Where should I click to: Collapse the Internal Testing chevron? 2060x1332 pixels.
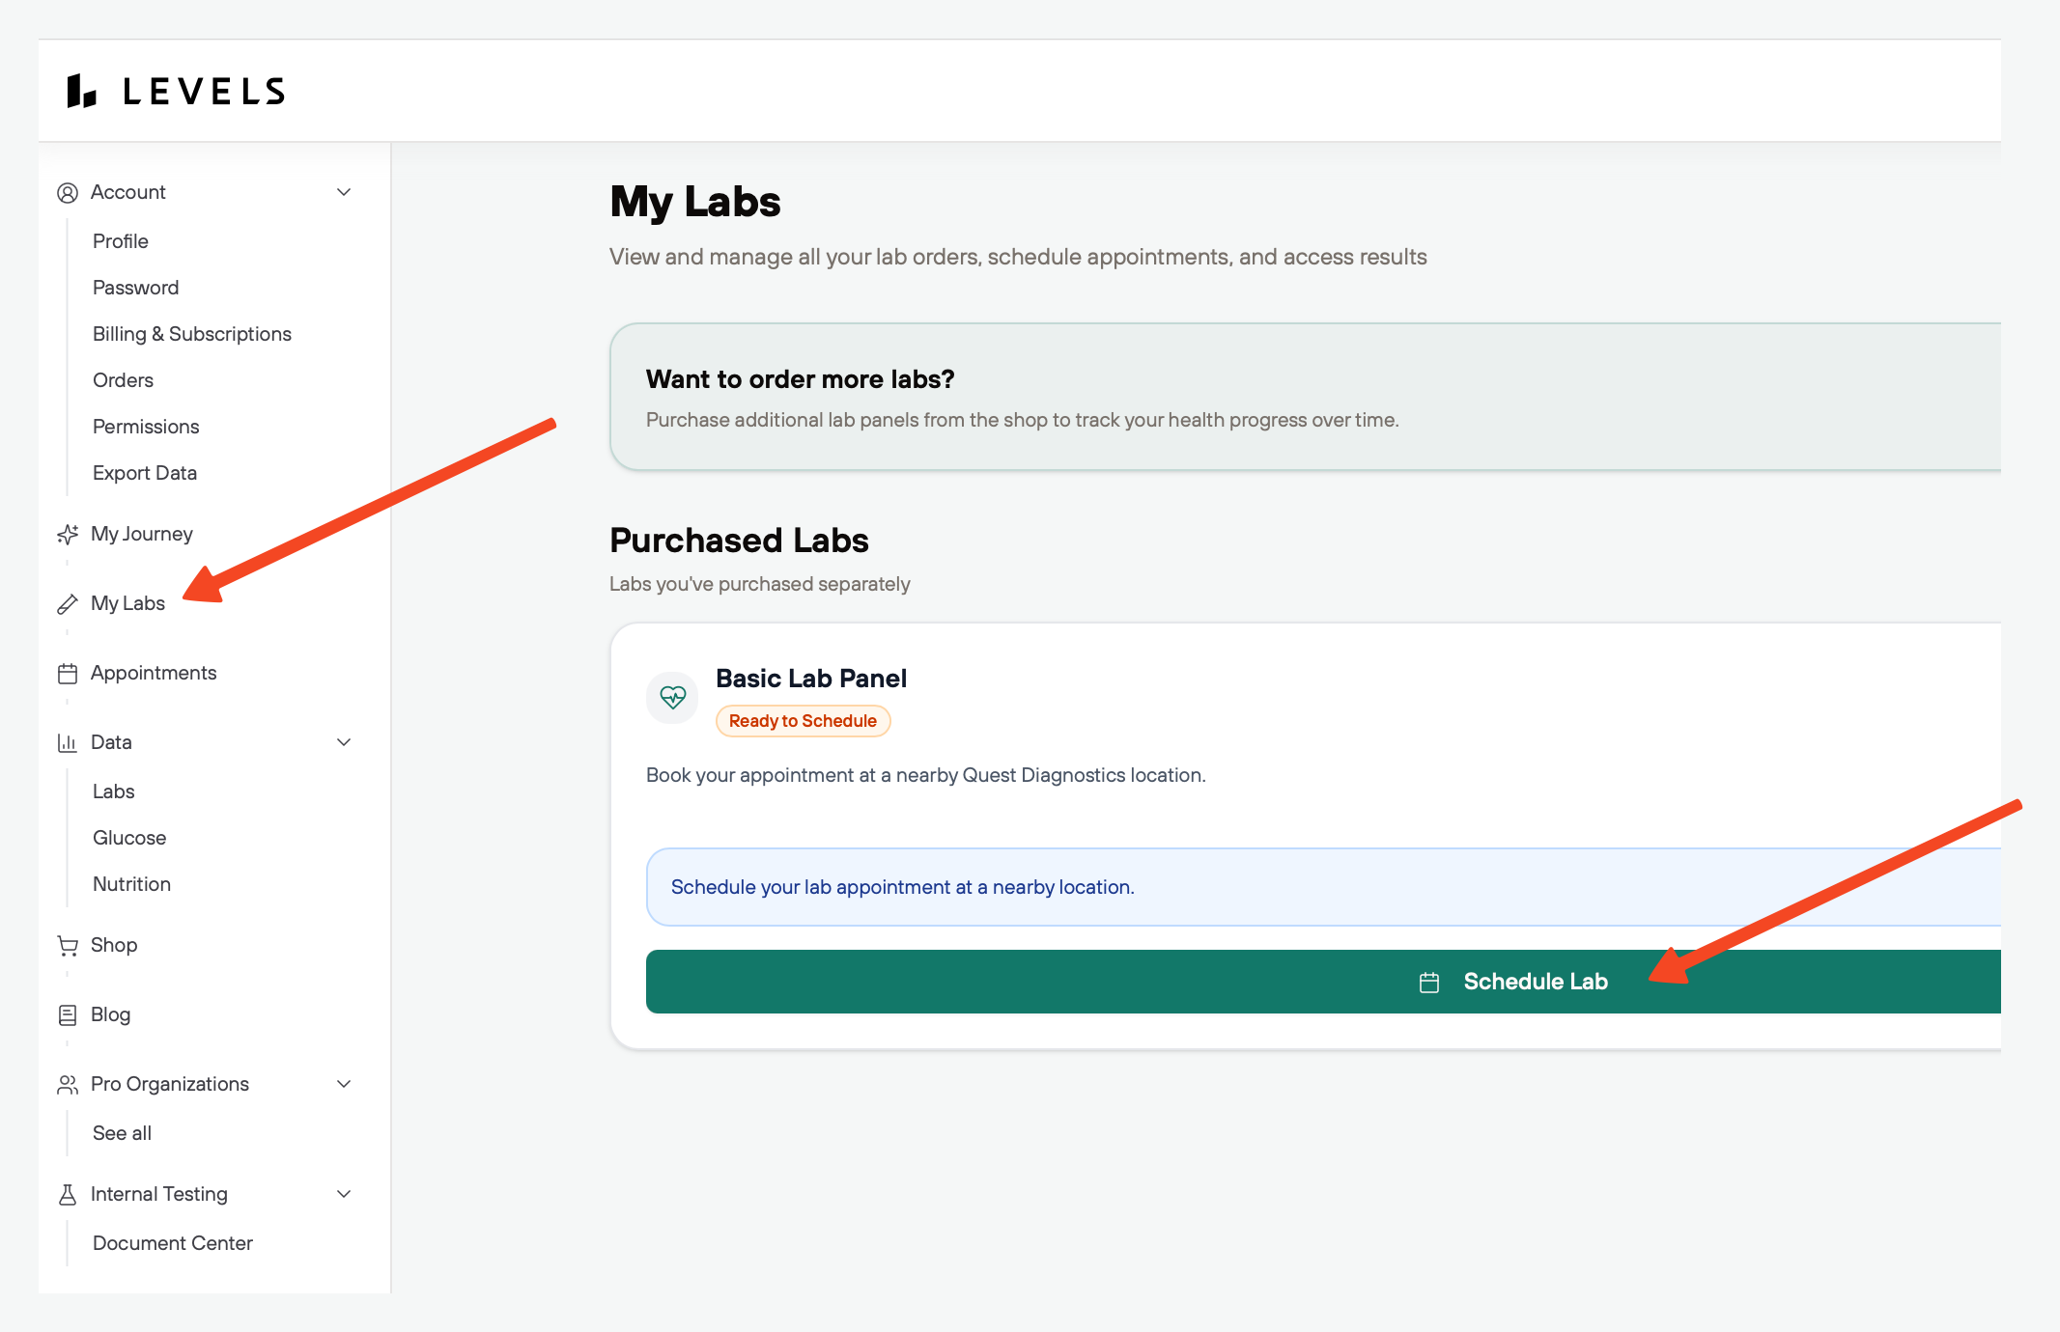point(344,1194)
